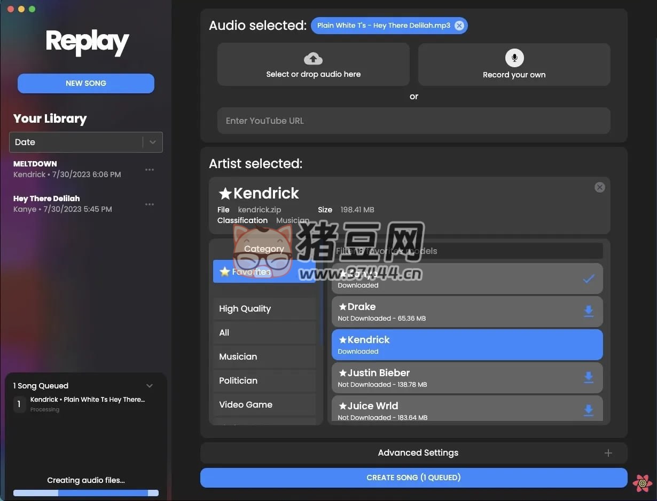Choose the Video Game category

tap(264, 405)
